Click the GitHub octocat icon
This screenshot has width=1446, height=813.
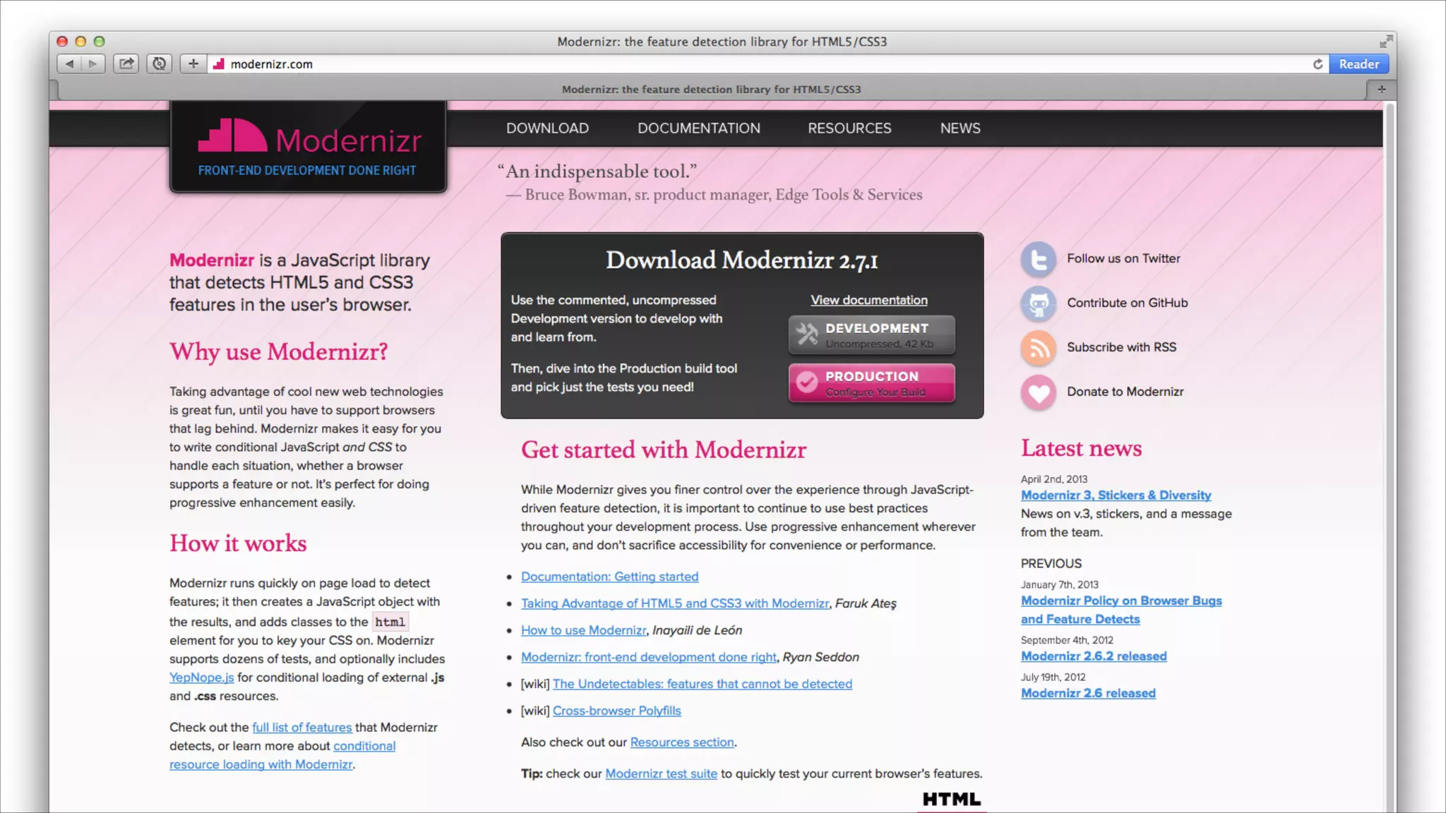pyautogui.click(x=1038, y=303)
